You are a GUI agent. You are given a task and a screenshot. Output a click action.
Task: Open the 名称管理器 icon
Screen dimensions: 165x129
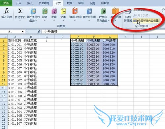[x=128, y=11]
